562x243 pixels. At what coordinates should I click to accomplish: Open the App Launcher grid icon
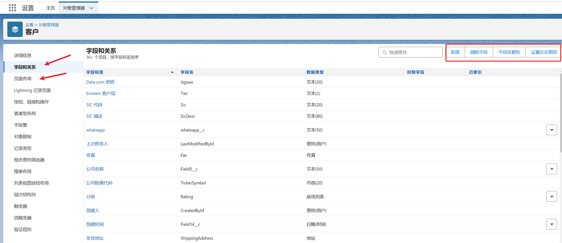tap(12, 8)
